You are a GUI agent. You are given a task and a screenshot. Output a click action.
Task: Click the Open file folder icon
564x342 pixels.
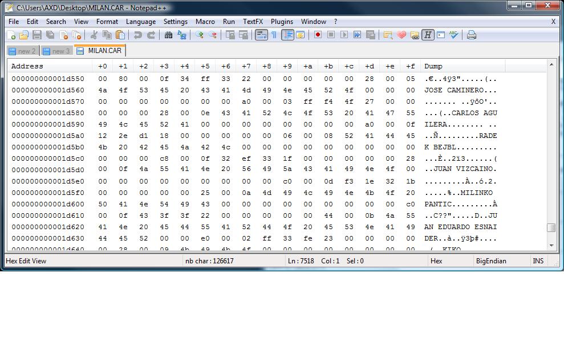24,35
